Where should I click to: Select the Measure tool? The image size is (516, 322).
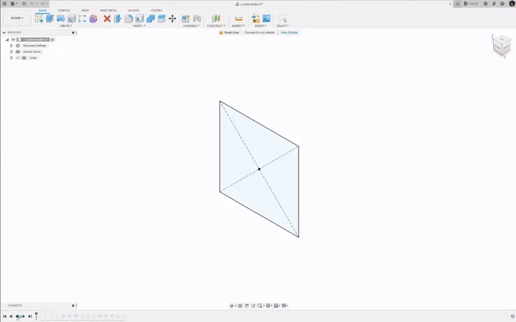239,19
